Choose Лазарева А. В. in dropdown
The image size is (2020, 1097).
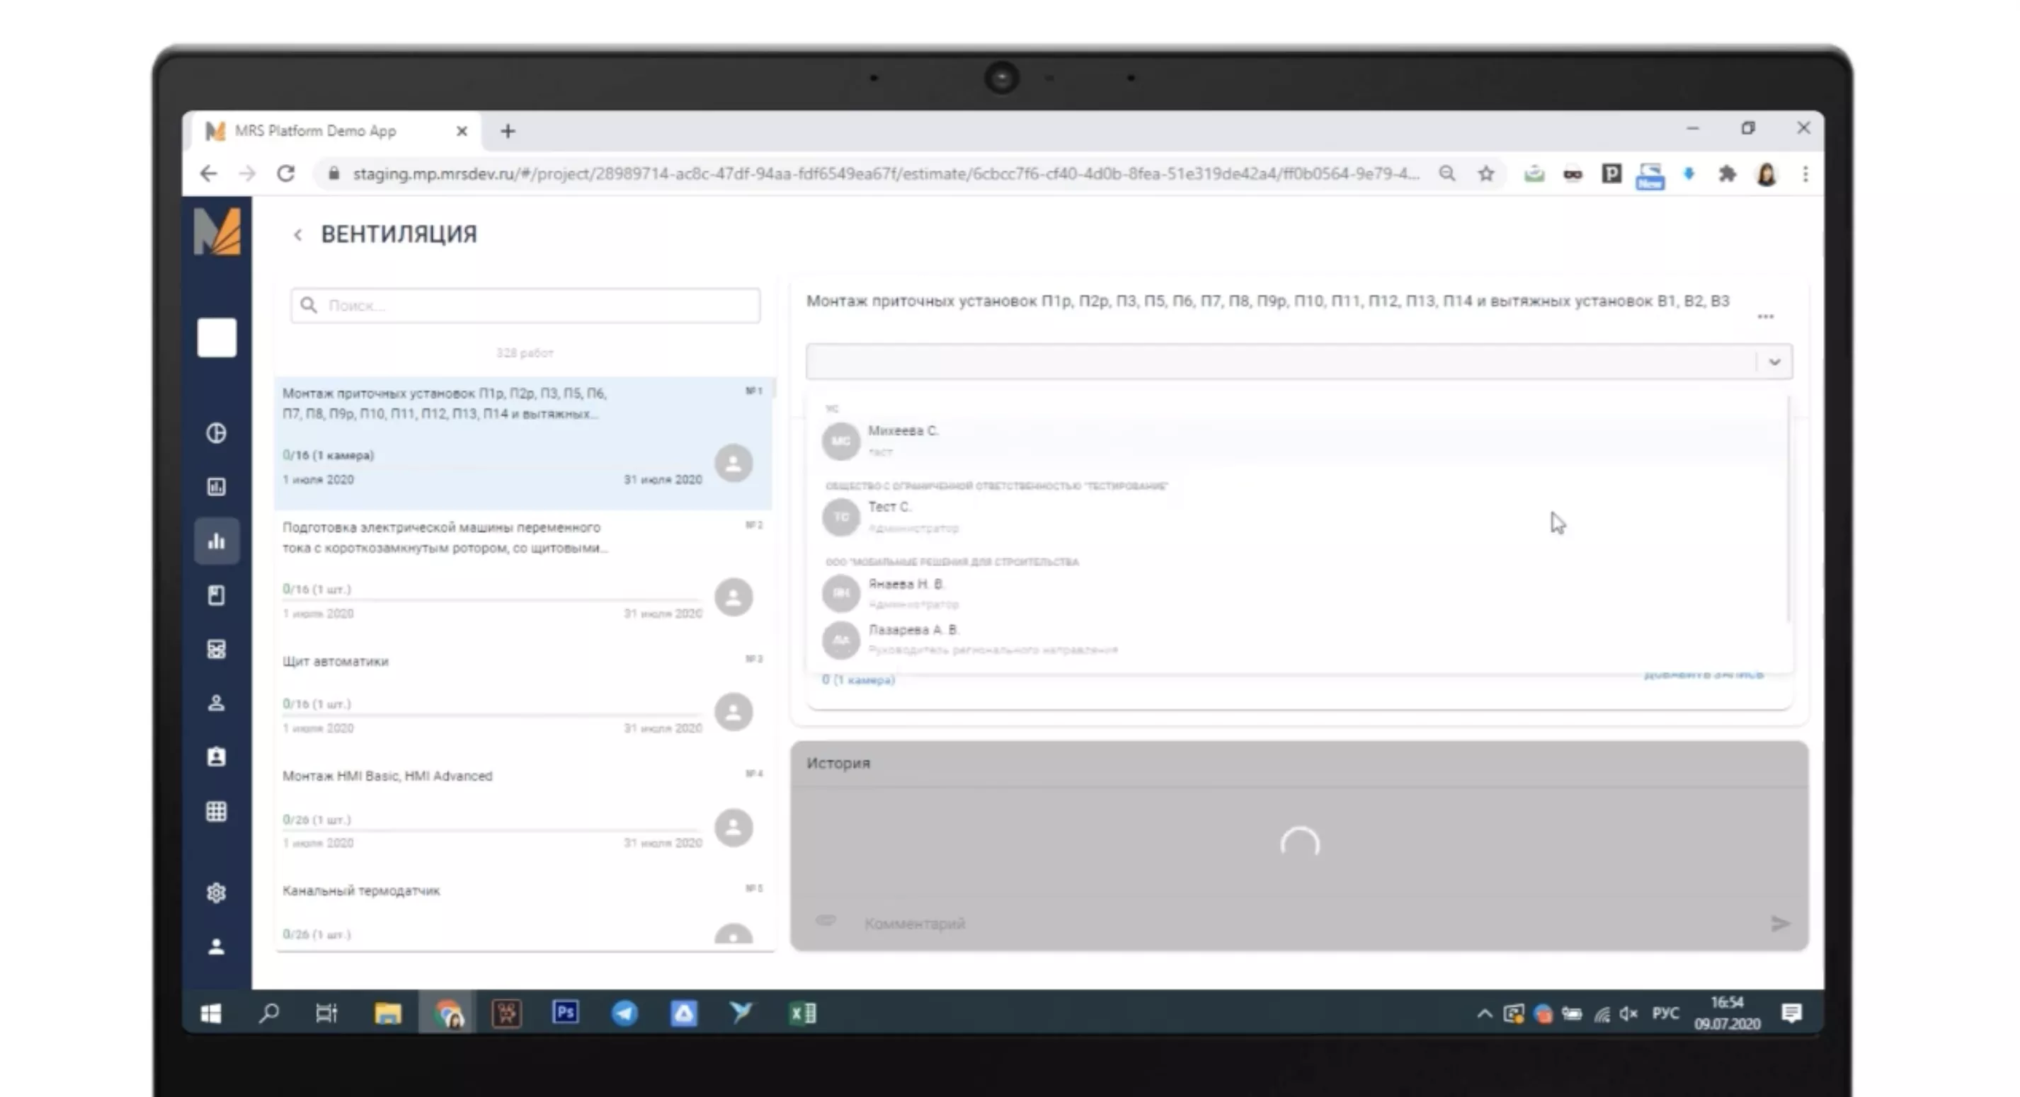pyautogui.click(x=913, y=631)
